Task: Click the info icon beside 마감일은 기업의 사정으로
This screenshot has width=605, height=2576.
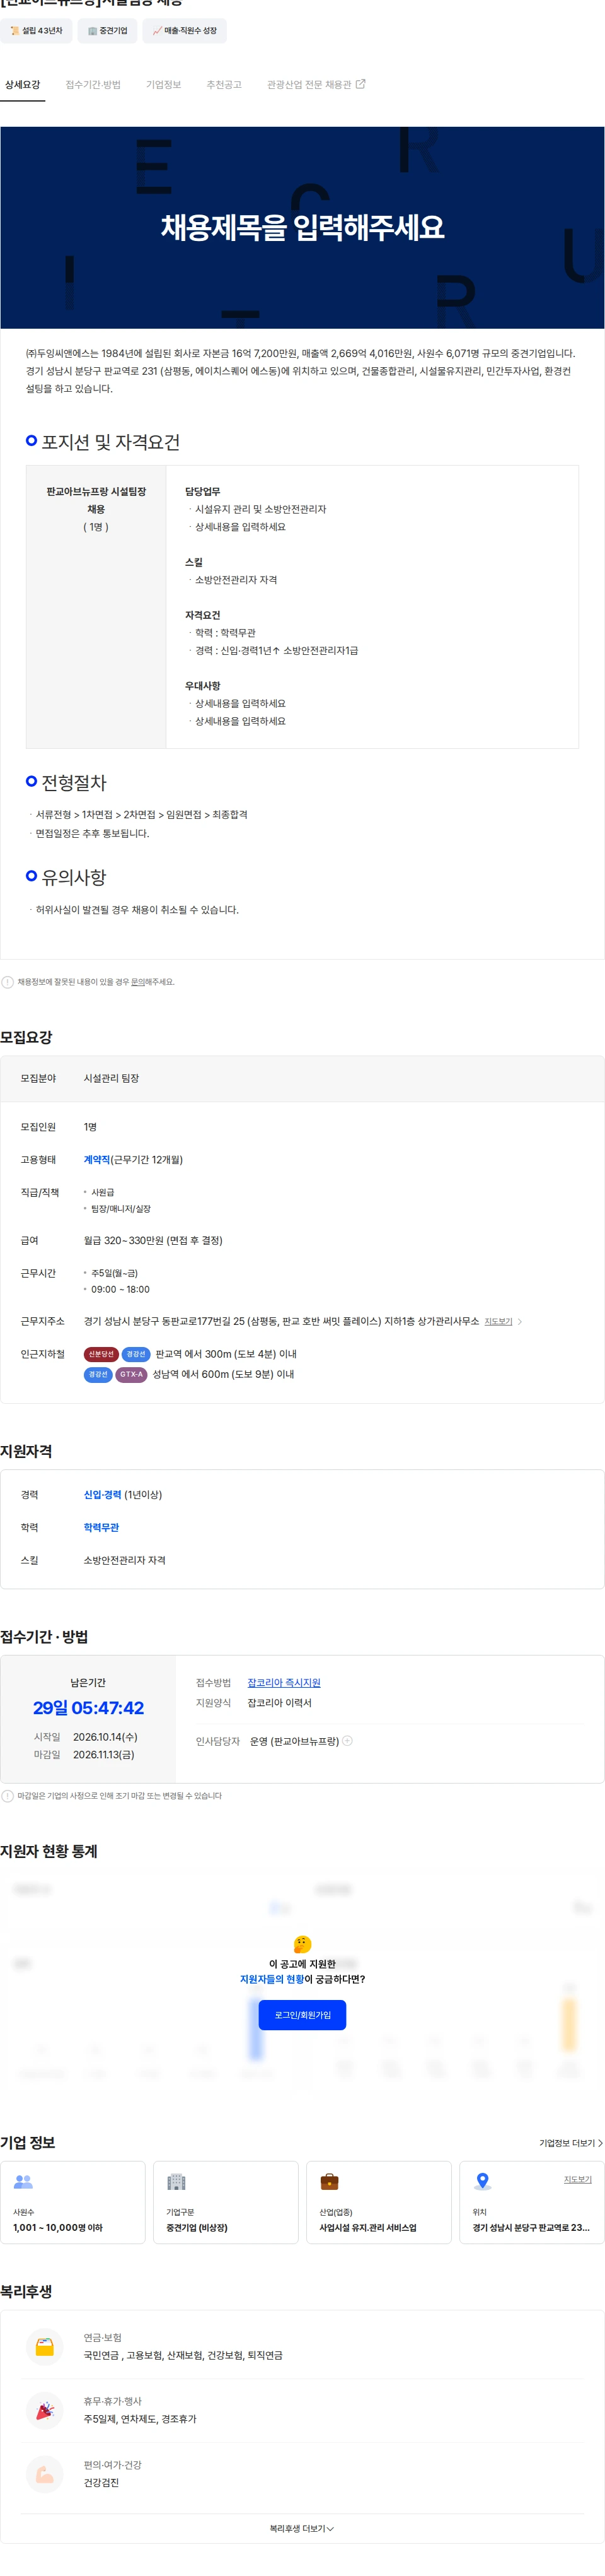Action: click(8, 1796)
